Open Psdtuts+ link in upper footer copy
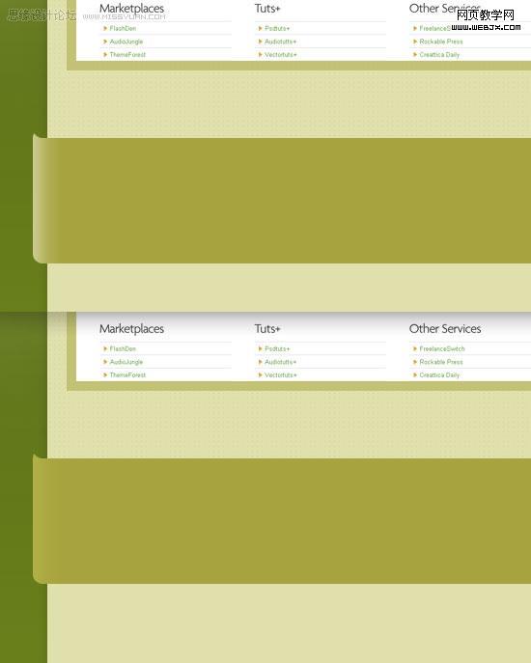The width and height of the screenshot is (531, 663). [x=277, y=28]
